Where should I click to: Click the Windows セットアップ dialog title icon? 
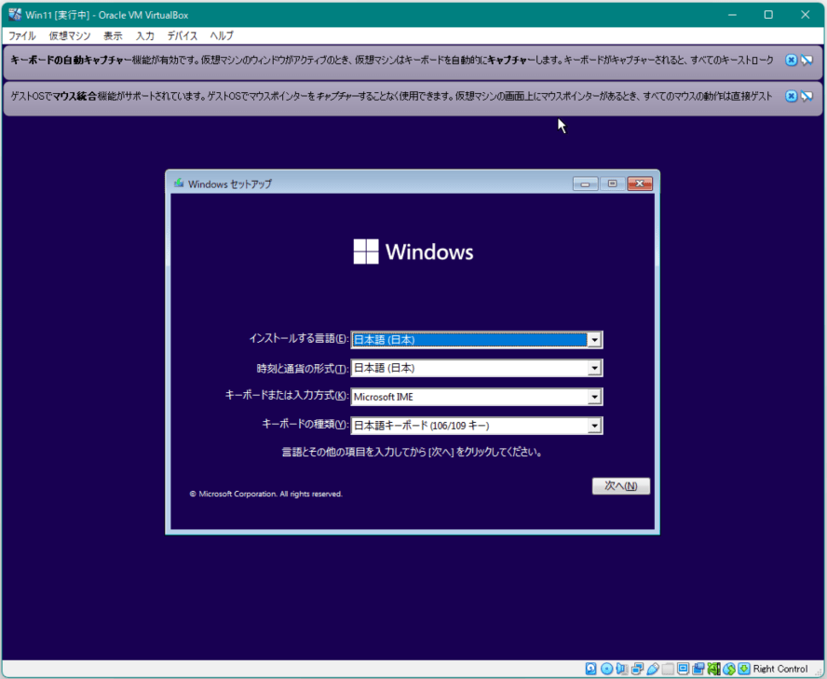point(179,183)
